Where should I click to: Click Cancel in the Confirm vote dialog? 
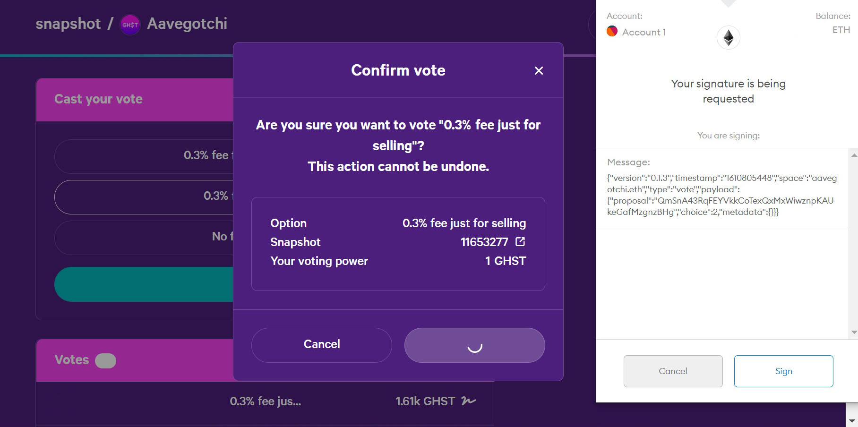click(321, 344)
